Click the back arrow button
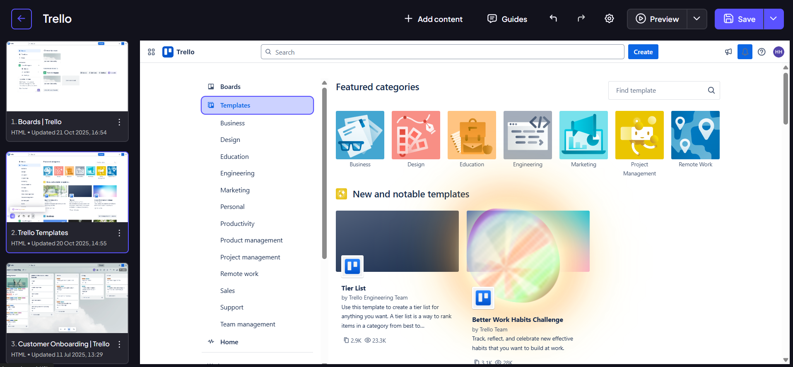This screenshot has width=793, height=367. tap(22, 19)
